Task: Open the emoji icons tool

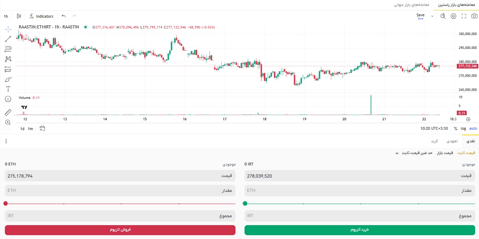Action: (x=8, y=99)
